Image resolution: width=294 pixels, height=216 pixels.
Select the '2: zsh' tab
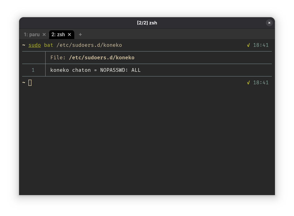pyautogui.click(x=58, y=35)
